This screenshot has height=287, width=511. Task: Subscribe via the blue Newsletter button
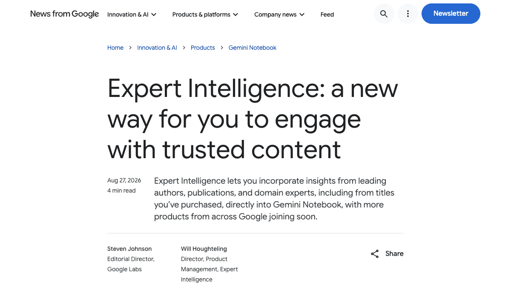point(451,14)
